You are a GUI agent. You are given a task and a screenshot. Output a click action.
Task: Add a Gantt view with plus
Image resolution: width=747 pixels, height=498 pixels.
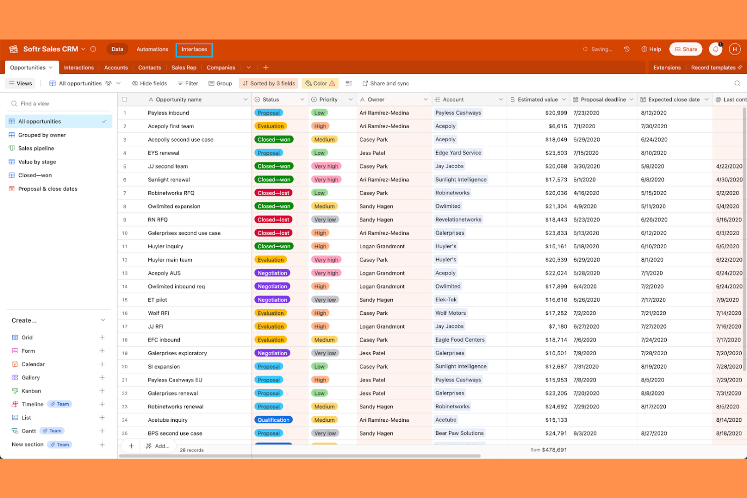click(102, 431)
